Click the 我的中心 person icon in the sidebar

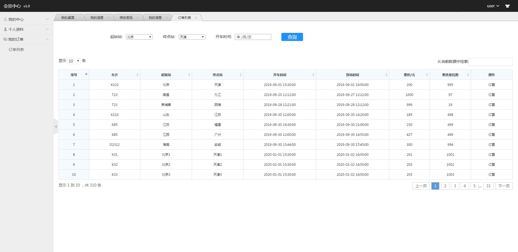5,19
